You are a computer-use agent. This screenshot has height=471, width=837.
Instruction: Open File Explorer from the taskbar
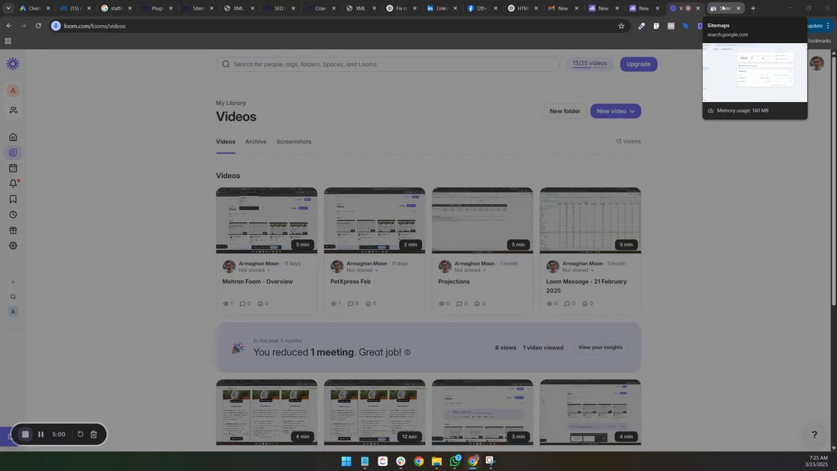437,461
